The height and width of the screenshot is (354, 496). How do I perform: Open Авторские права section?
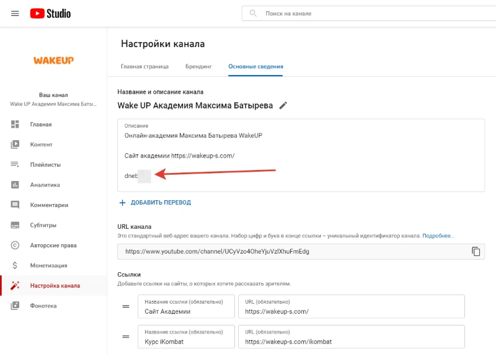pyautogui.click(x=53, y=245)
